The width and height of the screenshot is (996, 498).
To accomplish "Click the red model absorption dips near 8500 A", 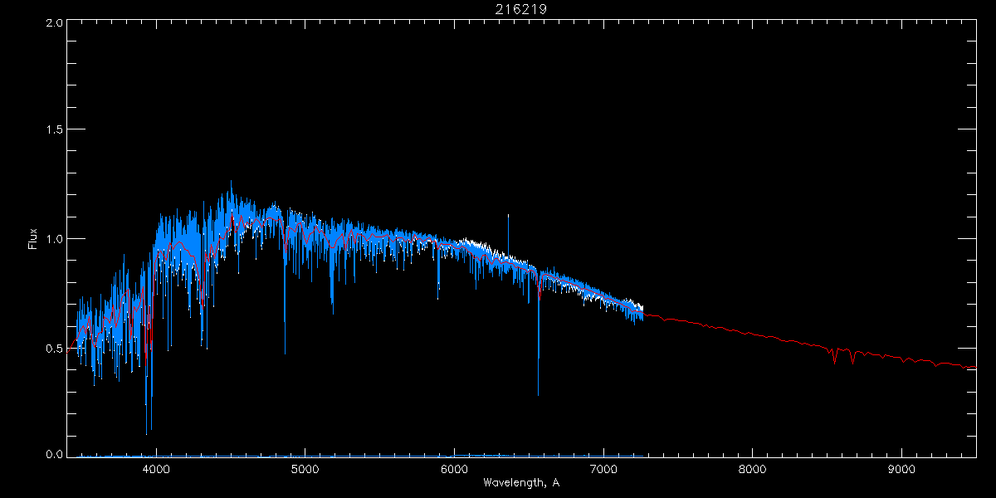I will point(842,356).
